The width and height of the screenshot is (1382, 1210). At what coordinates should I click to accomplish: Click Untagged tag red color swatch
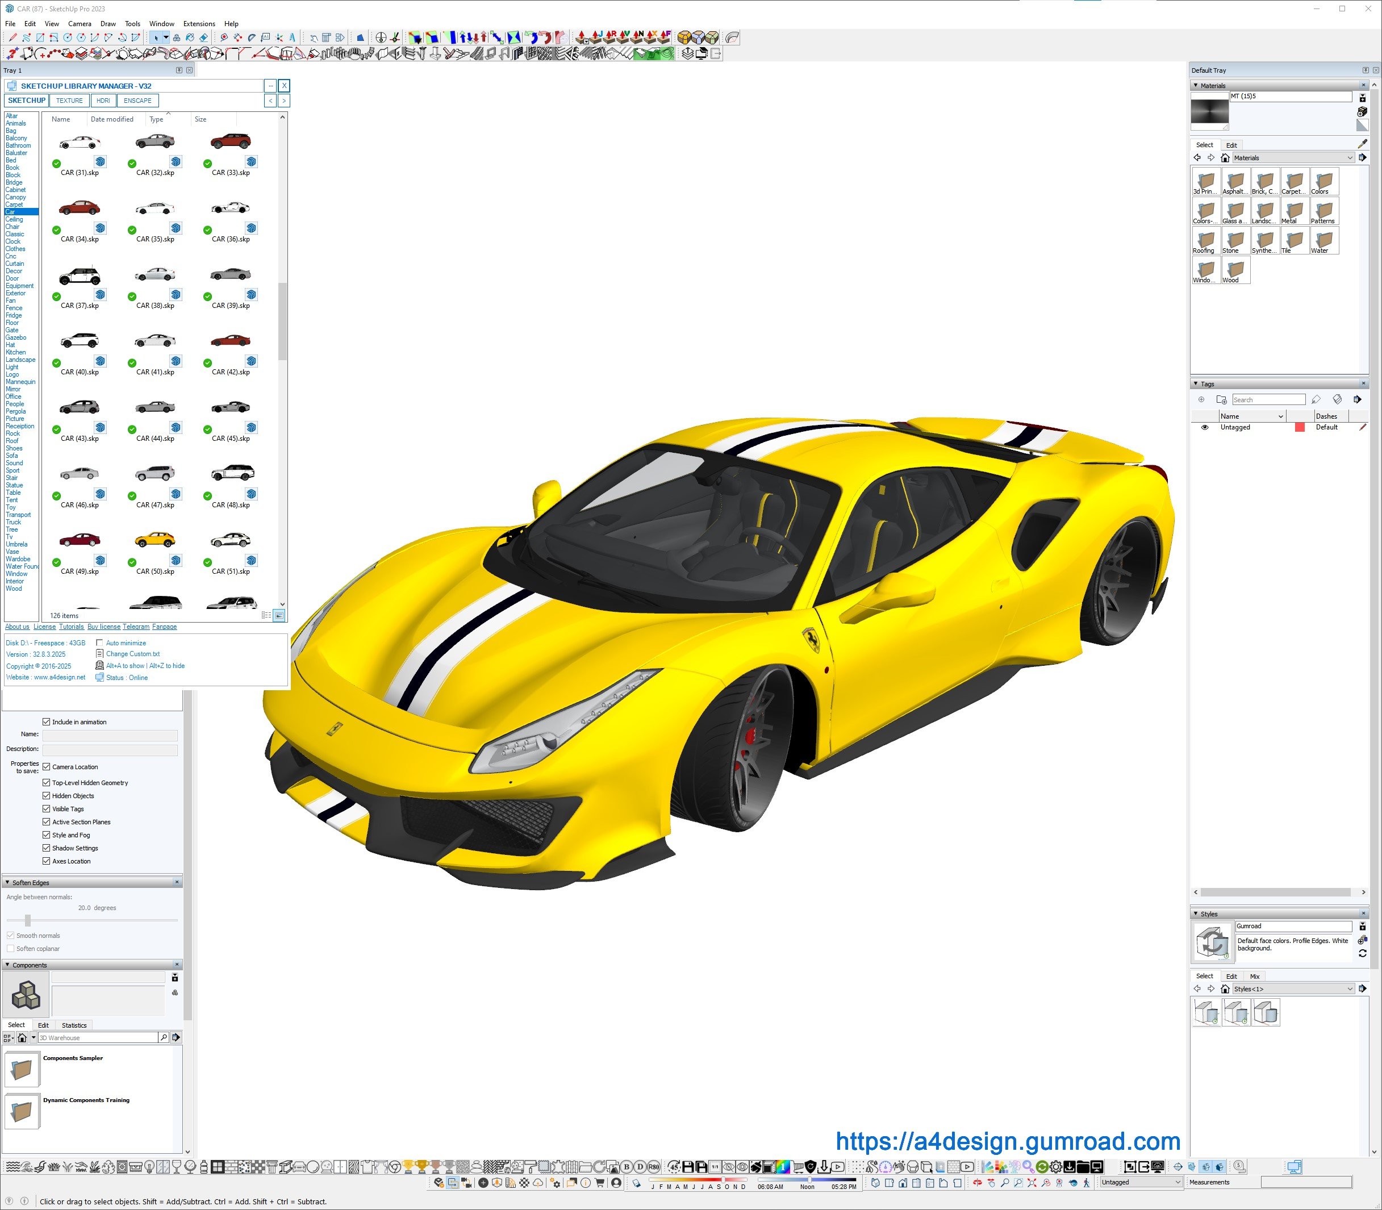click(x=1299, y=427)
